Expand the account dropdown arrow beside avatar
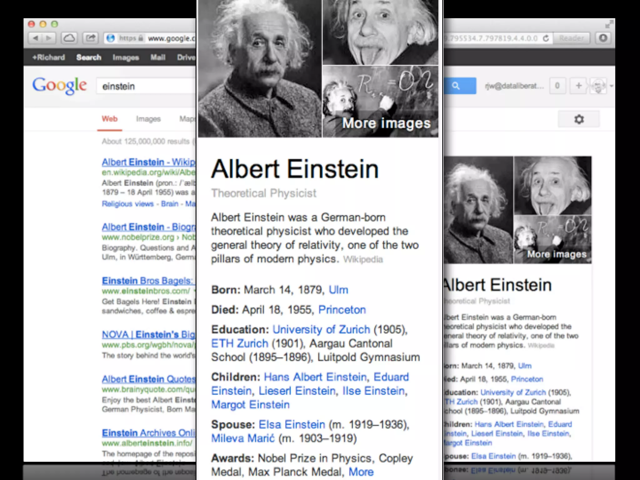640x480 pixels. [611, 86]
